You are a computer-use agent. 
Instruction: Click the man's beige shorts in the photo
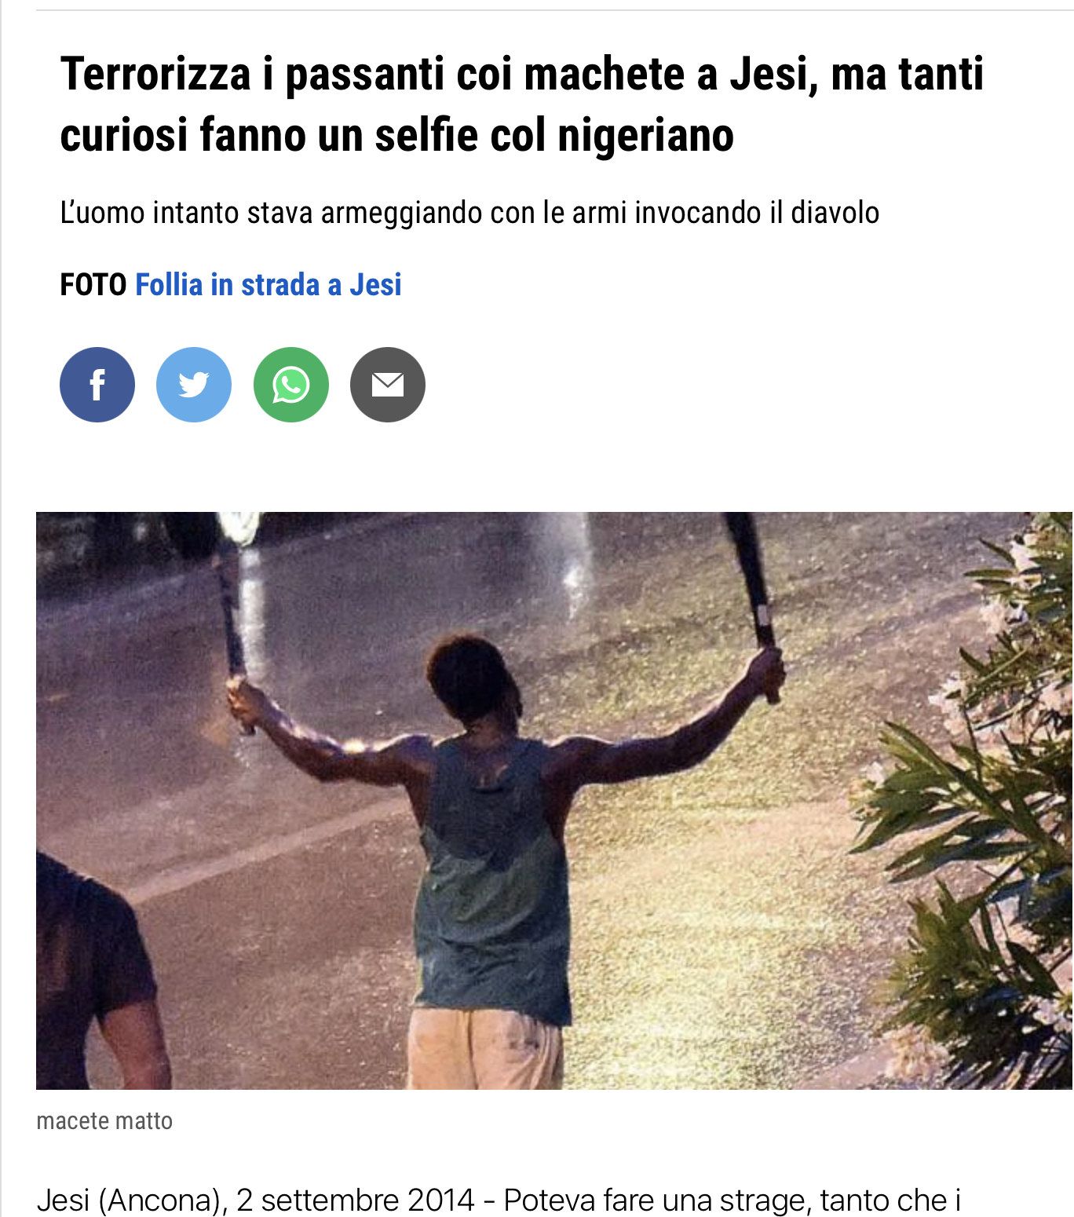(x=484, y=1049)
